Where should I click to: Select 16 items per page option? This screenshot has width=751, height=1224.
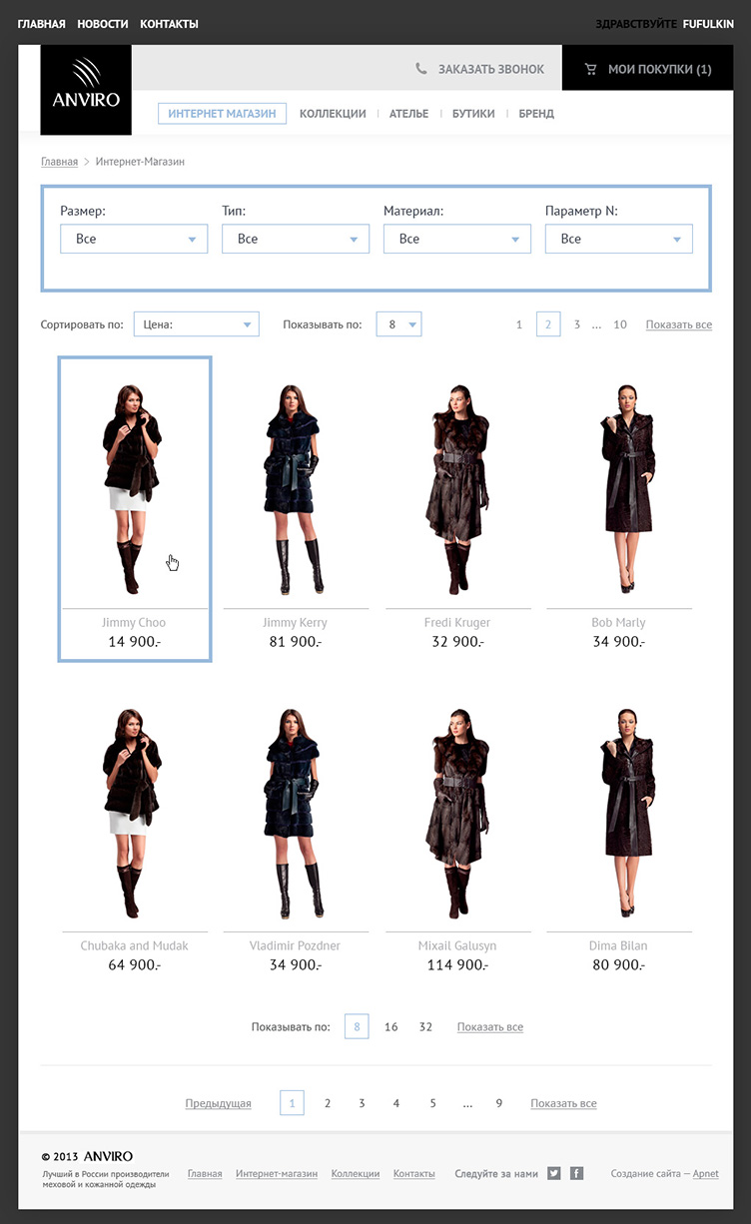pos(390,1026)
